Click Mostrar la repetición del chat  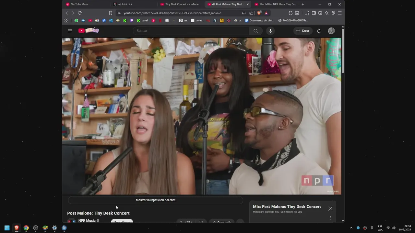coord(156,200)
